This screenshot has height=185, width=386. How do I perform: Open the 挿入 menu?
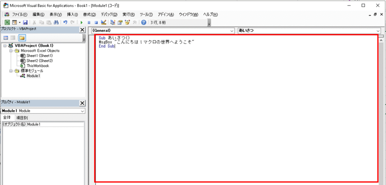[72, 15]
